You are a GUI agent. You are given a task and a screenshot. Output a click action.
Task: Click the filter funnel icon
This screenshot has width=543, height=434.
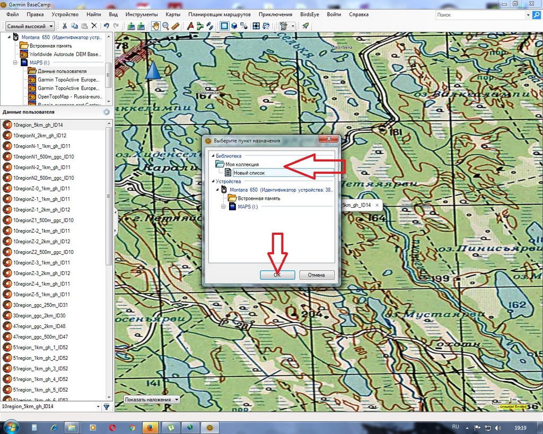[x=106, y=406]
